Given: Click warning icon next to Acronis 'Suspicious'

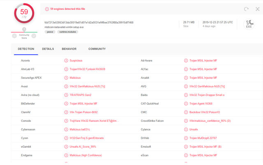Looking at the screenshot, I should click(x=66, y=60).
